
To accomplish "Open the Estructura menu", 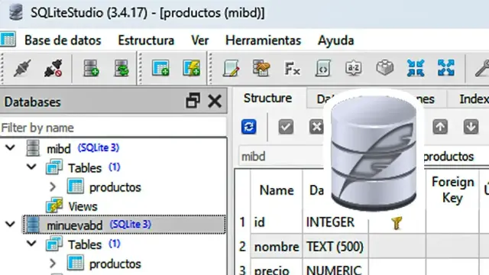I will pyautogui.click(x=146, y=40).
